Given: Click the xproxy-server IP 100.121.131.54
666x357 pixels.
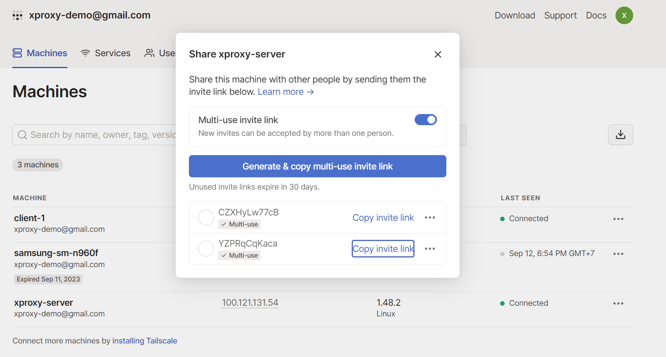Looking at the screenshot, I should (250, 302).
